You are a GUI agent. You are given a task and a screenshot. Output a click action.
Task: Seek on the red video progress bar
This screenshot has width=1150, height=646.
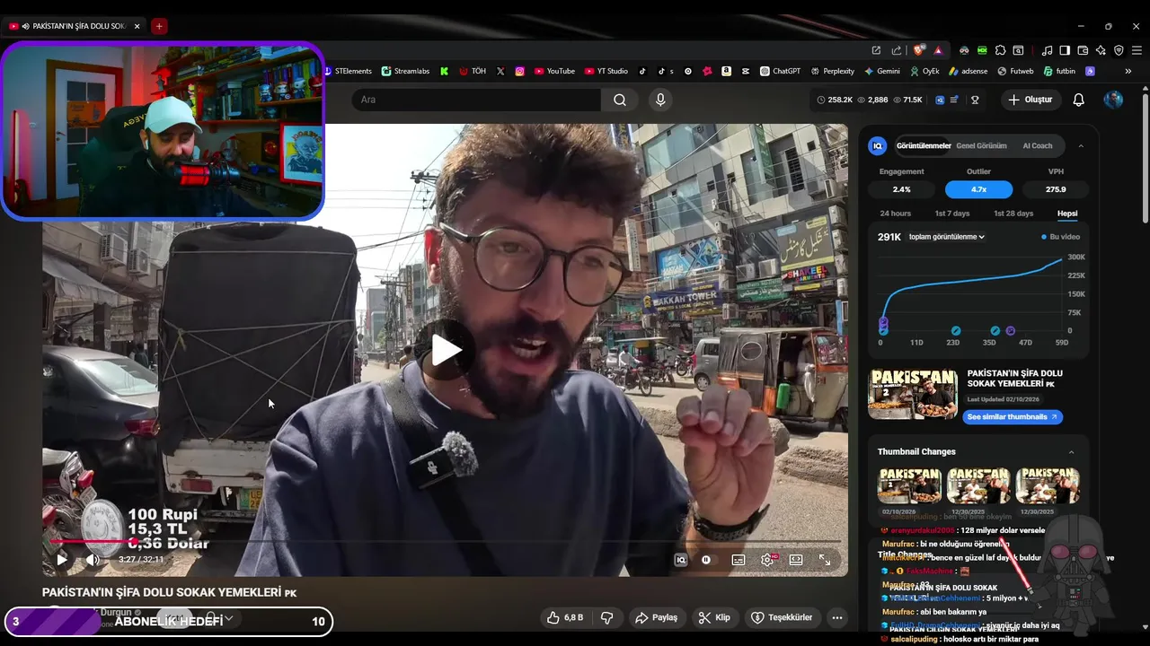tap(445, 541)
